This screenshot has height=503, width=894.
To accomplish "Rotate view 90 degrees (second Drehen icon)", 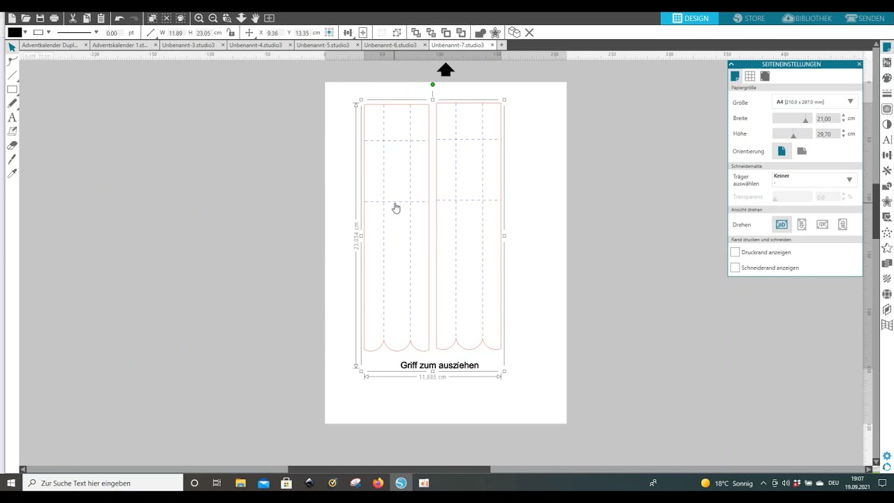I will [802, 224].
